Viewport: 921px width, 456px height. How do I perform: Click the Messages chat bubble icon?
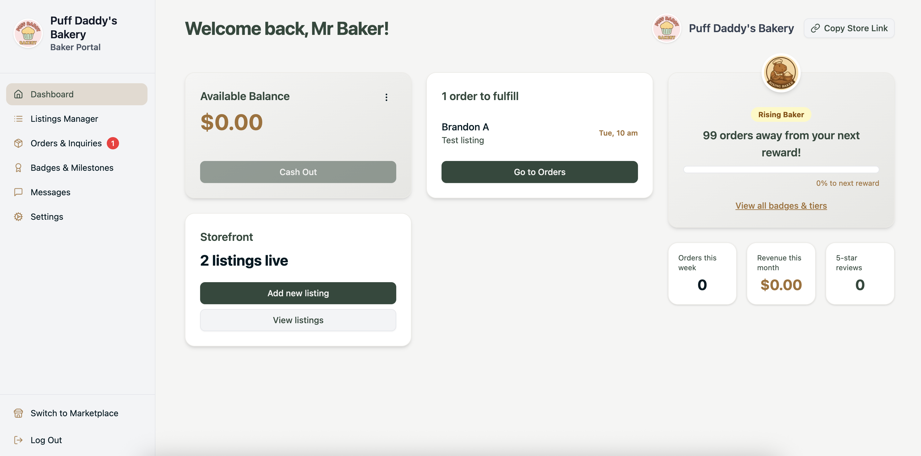point(18,192)
